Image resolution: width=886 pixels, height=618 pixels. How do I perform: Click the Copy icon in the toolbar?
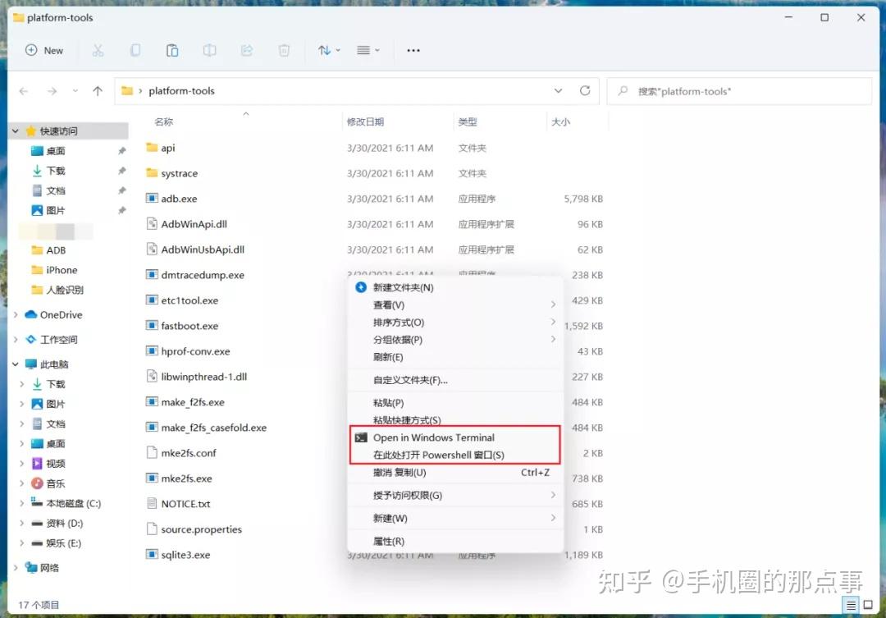[x=135, y=50]
